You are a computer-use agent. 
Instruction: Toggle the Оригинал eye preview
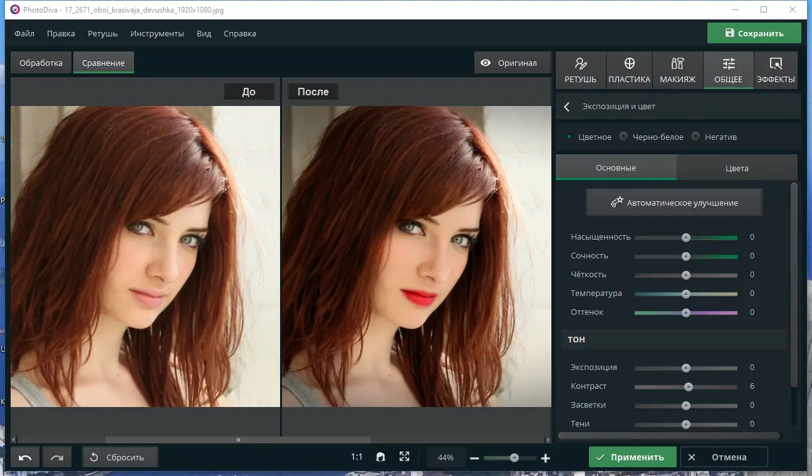pos(509,63)
